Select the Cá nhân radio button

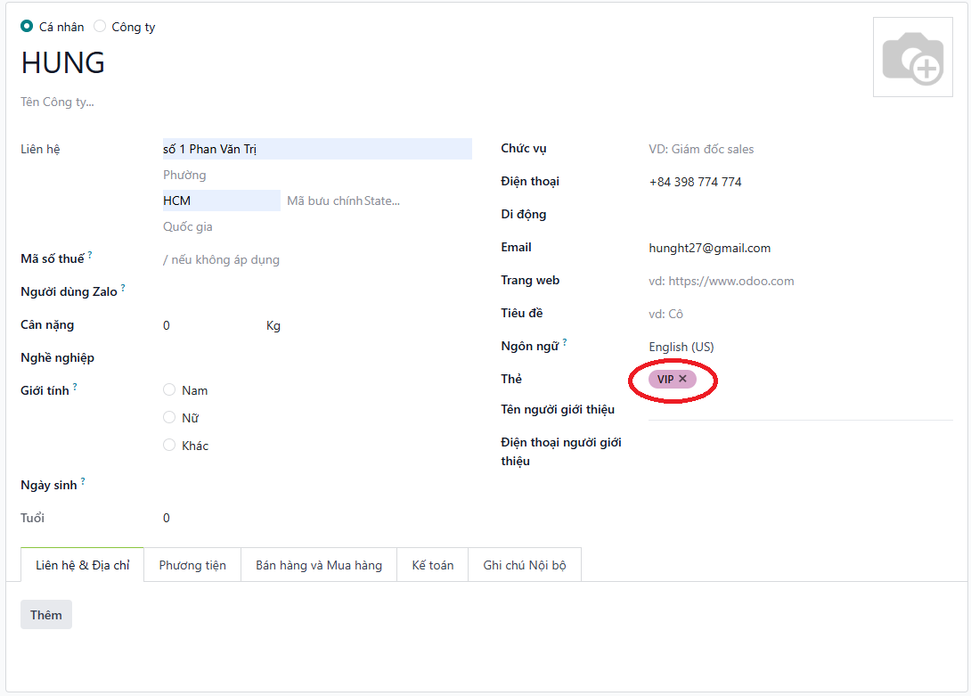coord(27,27)
